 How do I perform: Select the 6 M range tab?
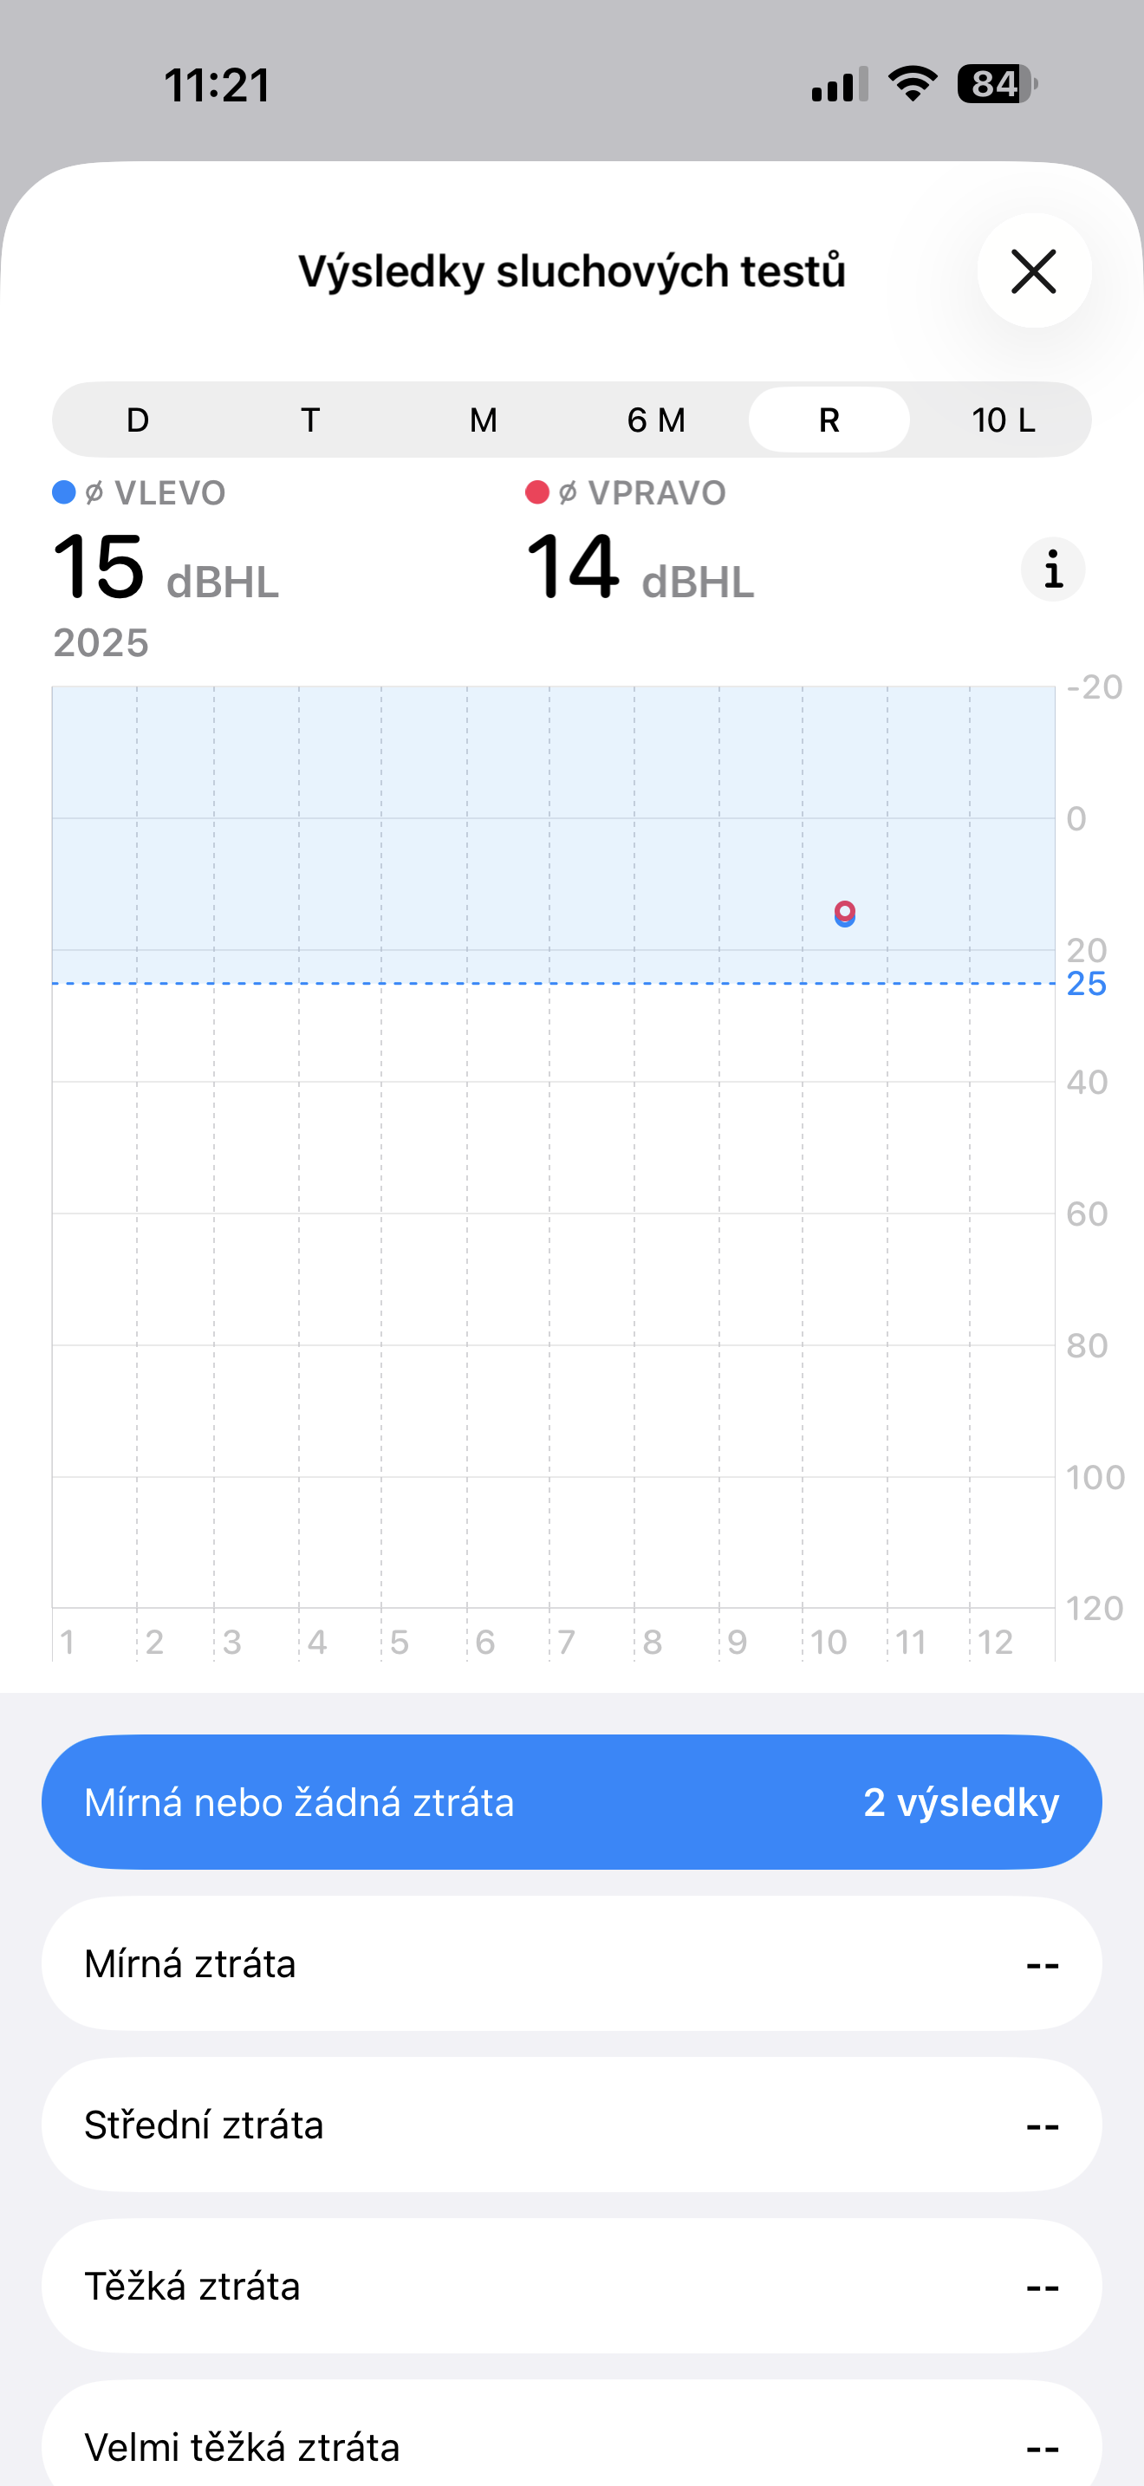coord(656,420)
